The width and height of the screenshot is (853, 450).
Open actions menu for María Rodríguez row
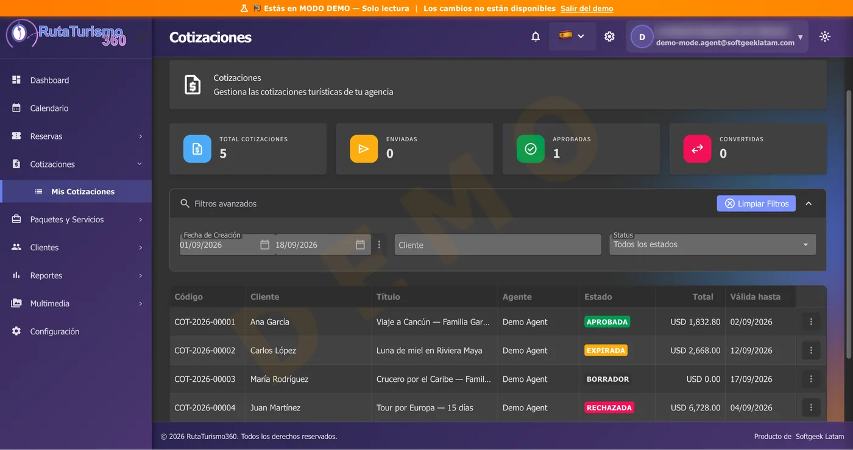point(811,379)
